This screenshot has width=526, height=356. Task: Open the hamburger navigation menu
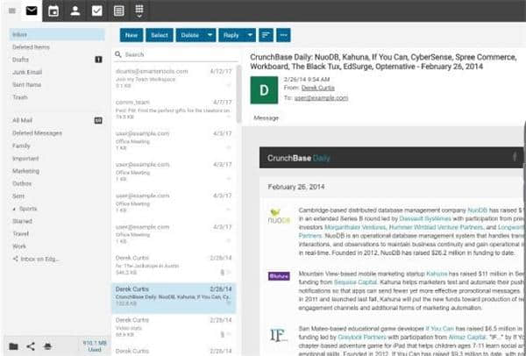click(x=11, y=11)
